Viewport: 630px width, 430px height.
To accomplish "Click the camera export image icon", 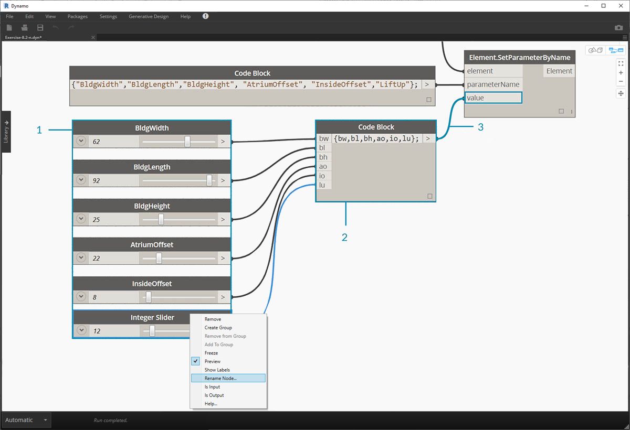I will pos(618,27).
